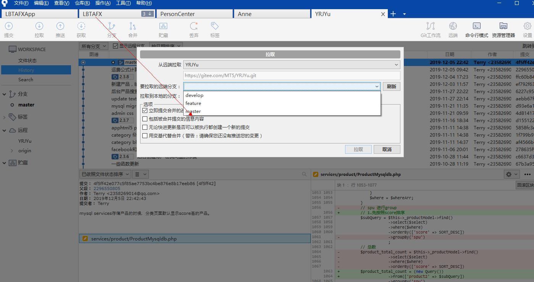The image size is (534, 282).
Task: Enable 包括被合并提交的信息内容 checkbox
Action: pyautogui.click(x=145, y=119)
